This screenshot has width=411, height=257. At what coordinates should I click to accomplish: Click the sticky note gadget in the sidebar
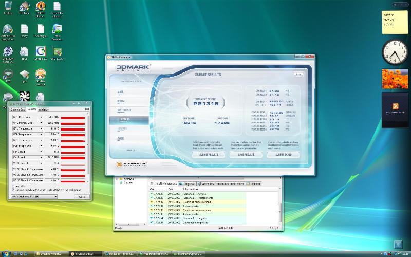[395, 23]
